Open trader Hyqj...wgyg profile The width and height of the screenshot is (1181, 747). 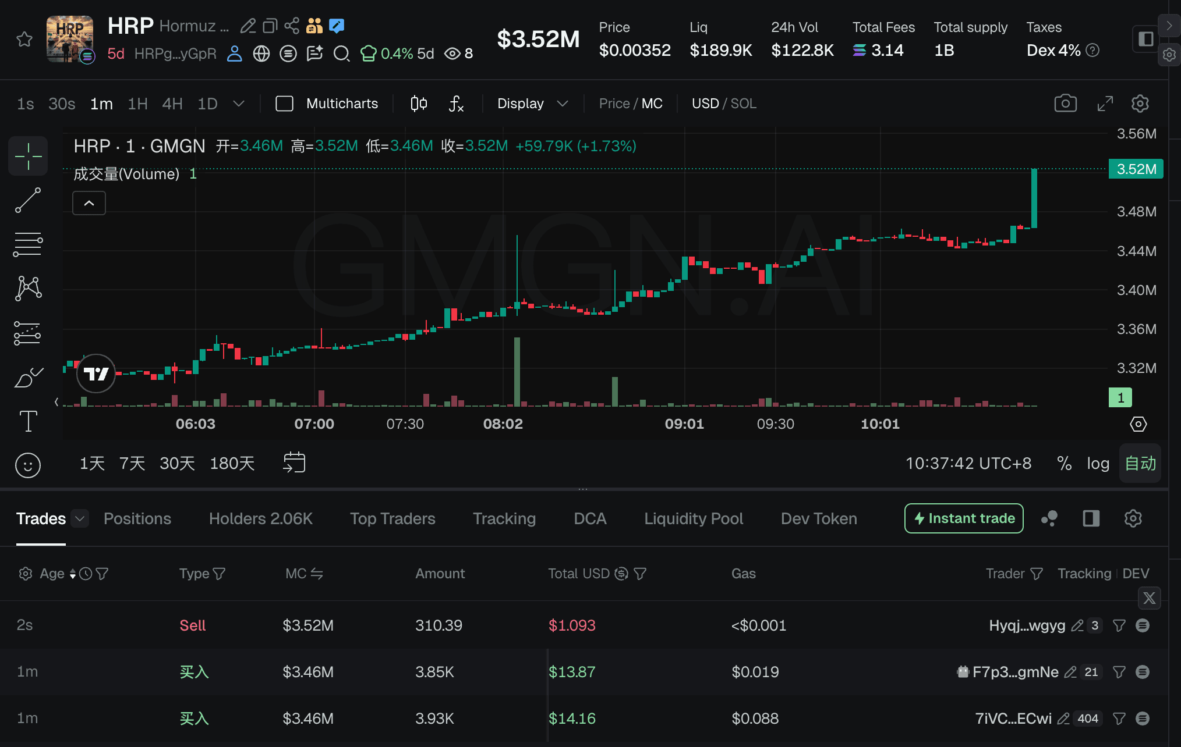1027,625
